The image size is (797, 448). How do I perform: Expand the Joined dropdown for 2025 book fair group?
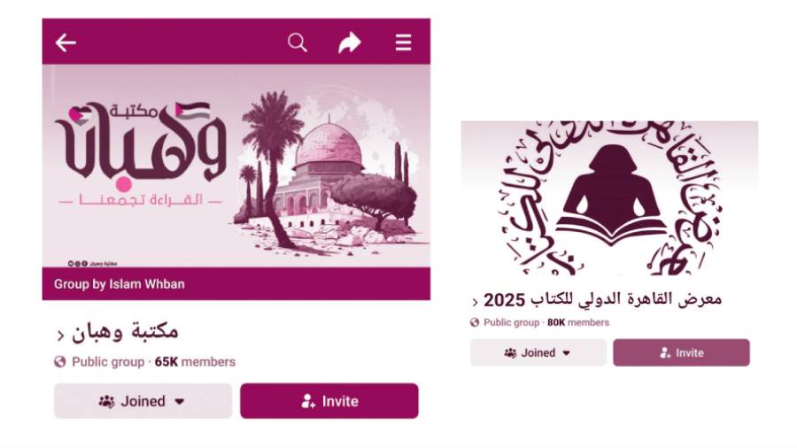(538, 352)
